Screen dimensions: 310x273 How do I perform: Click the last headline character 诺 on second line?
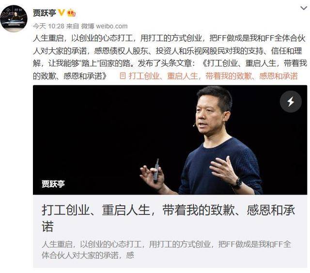click(47, 226)
